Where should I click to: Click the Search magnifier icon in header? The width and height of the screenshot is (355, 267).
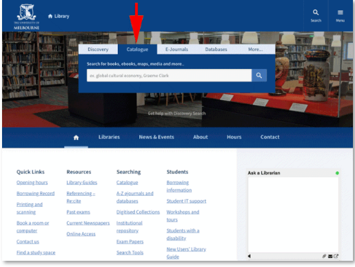(316, 12)
